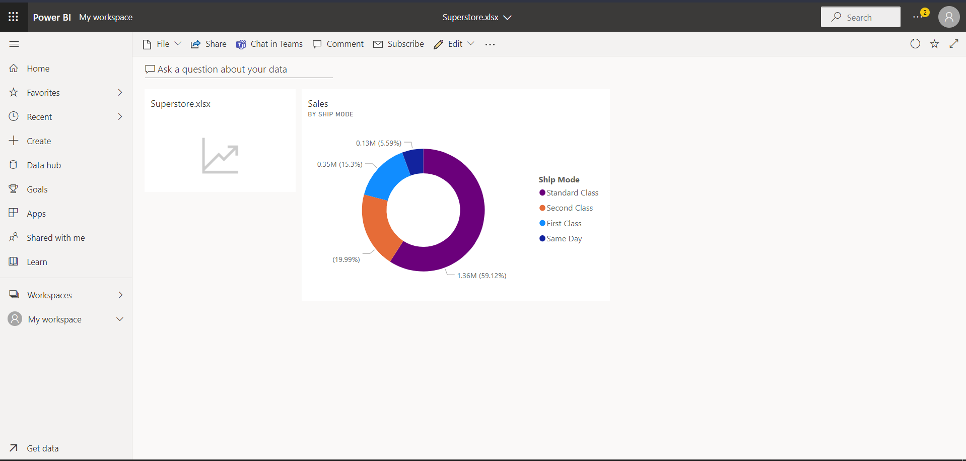
Task: Collapse the navigation pane with hamburger icon
Action: click(x=14, y=44)
